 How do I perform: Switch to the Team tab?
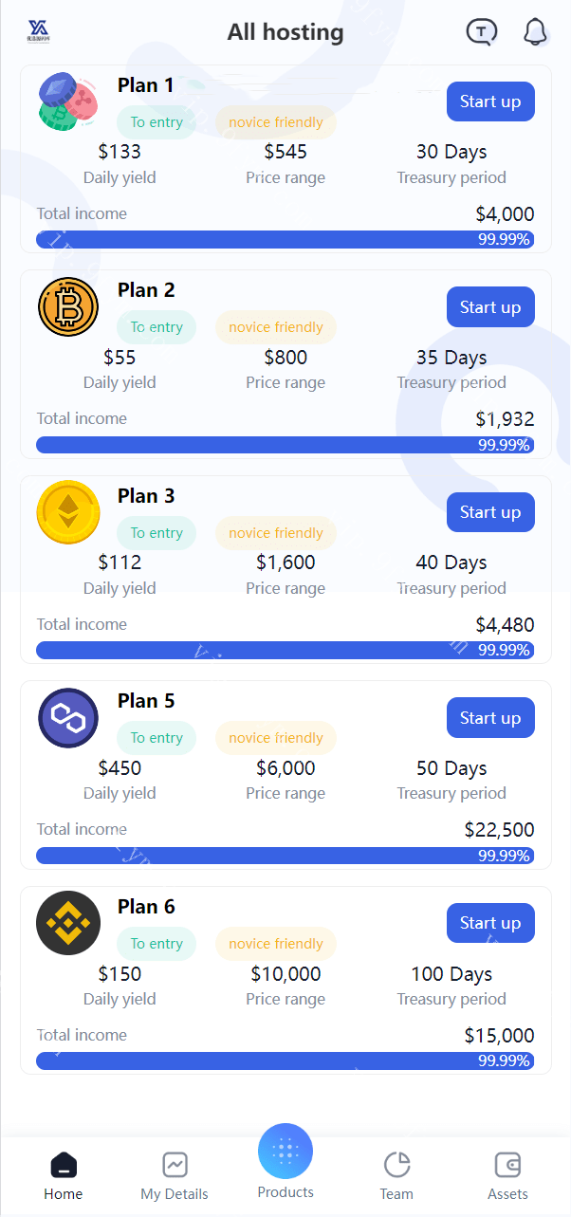[x=396, y=1176]
